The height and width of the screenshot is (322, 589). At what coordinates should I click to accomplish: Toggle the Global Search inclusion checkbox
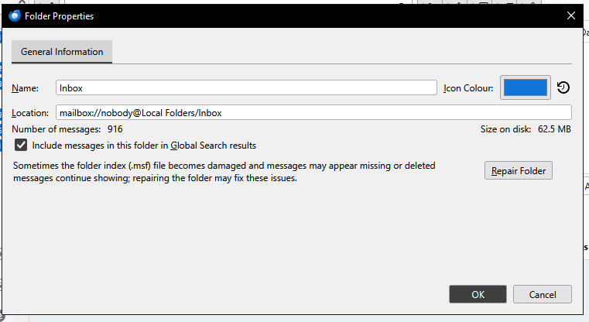click(x=21, y=145)
